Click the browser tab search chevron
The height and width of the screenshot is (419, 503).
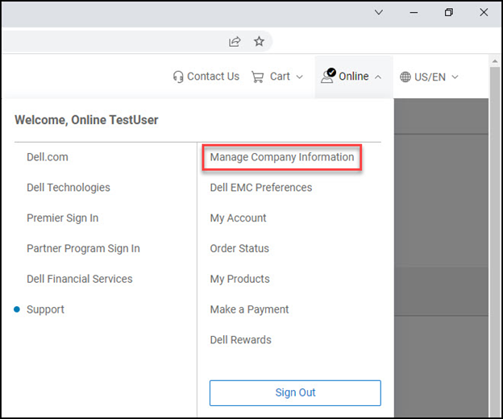pos(380,13)
